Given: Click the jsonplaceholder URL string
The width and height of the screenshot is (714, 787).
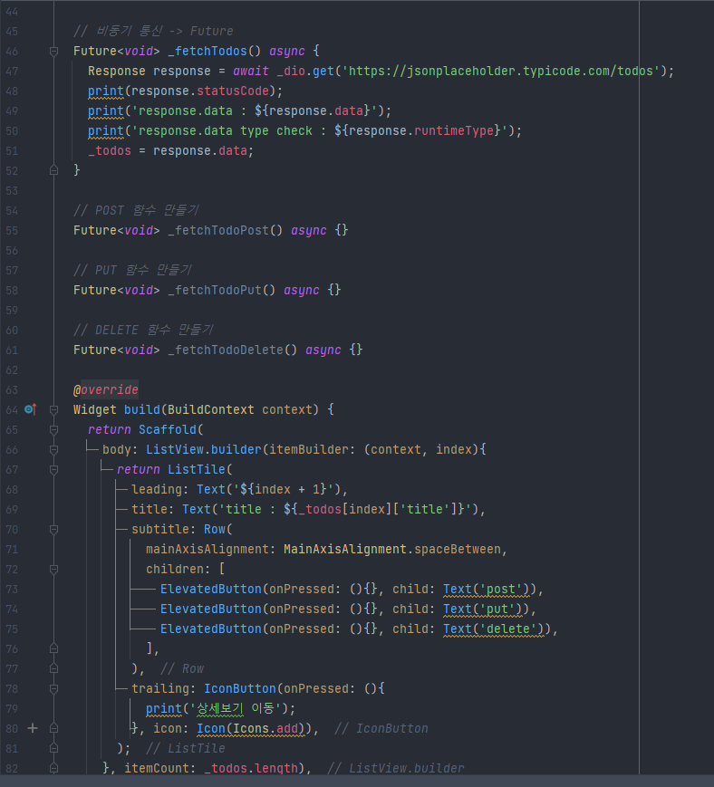Looking at the screenshot, I should pos(499,71).
